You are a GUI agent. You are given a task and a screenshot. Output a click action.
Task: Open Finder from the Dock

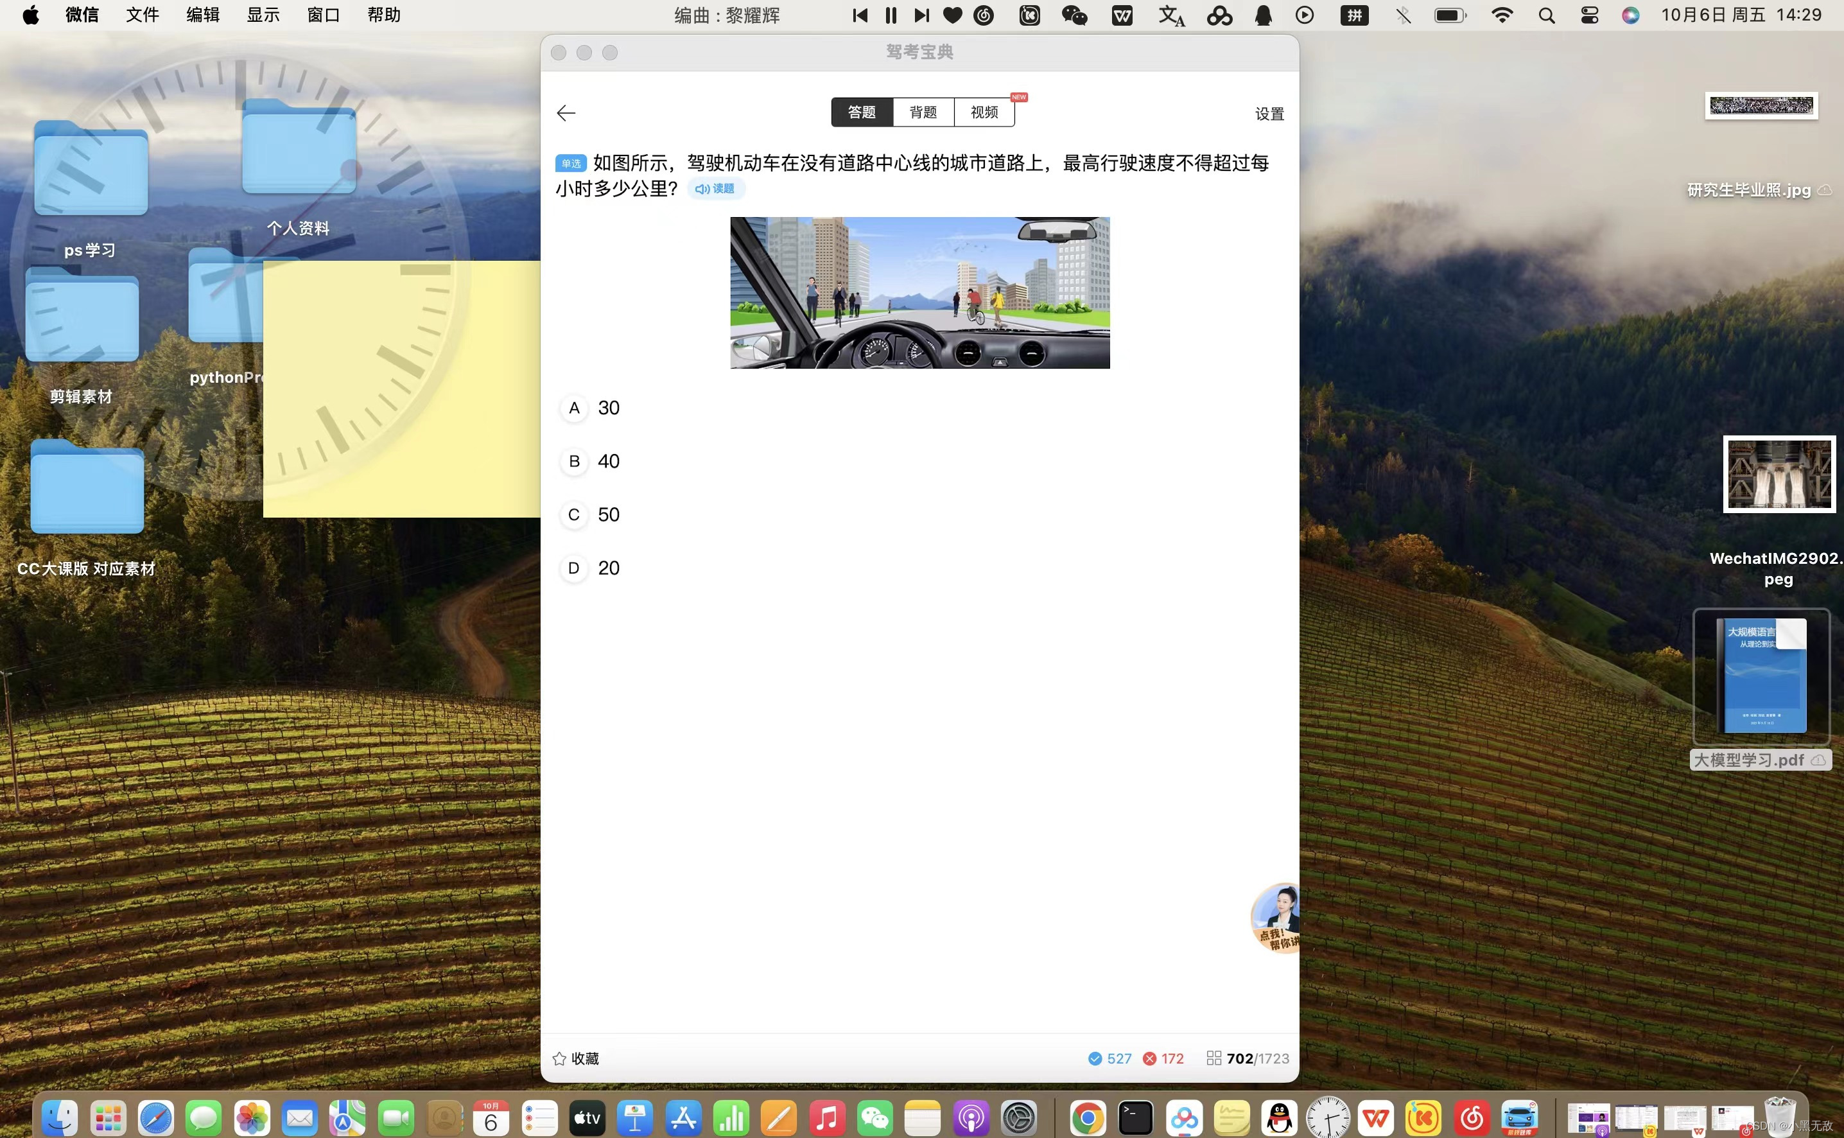[58, 1117]
